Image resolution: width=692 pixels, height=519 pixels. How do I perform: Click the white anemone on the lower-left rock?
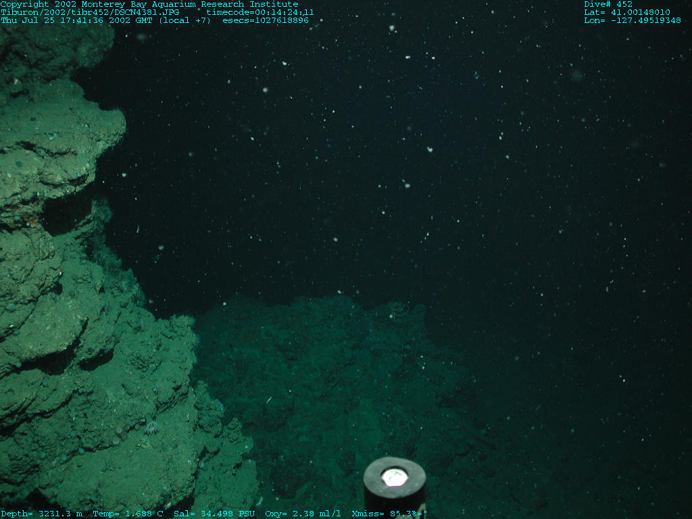(151, 428)
